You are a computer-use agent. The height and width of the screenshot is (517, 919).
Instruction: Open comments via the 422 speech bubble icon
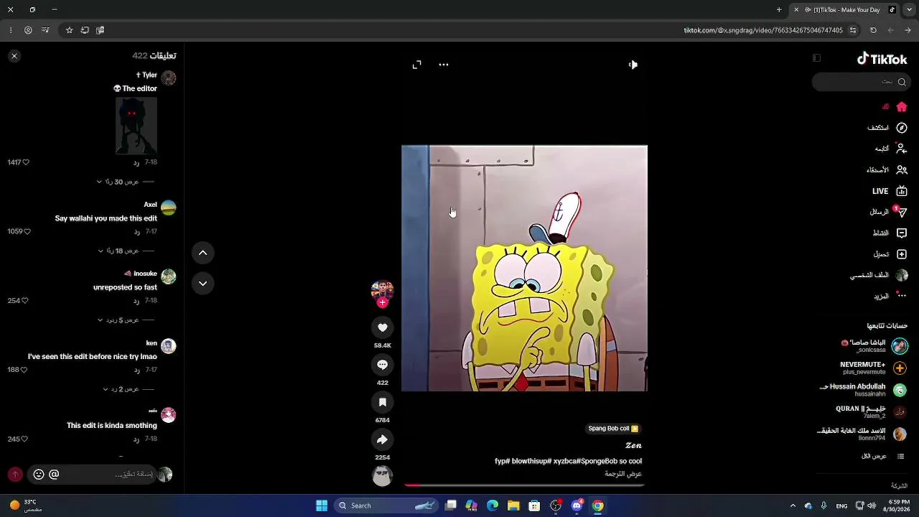pos(382,365)
